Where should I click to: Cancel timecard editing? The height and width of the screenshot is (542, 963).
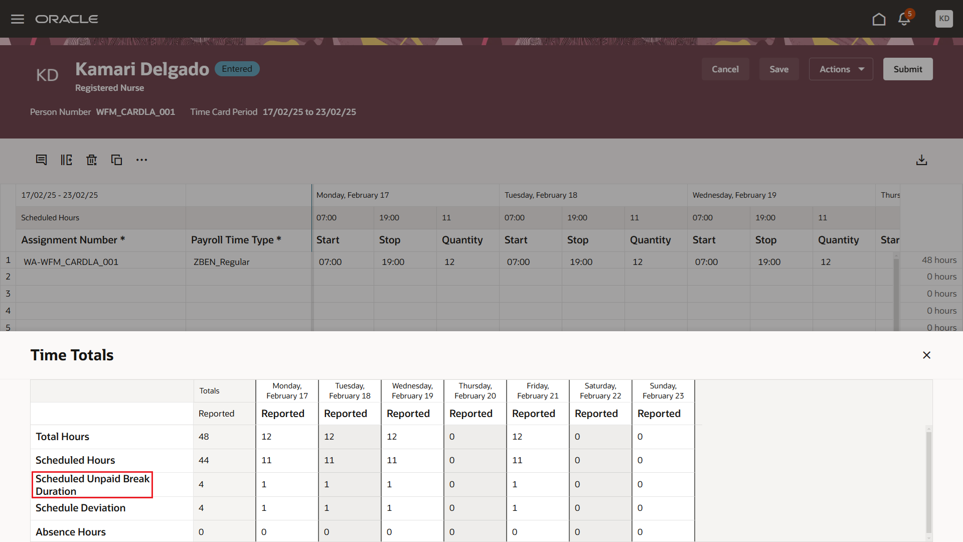point(725,69)
